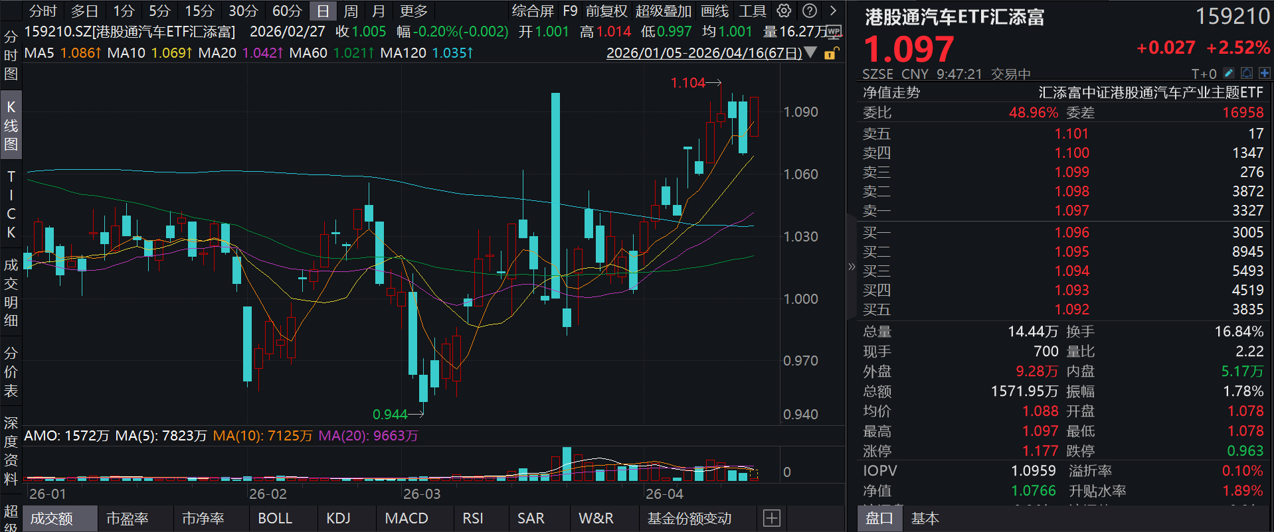
Task: Open the 超级叠加 overlay button
Action: (x=663, y=11)
